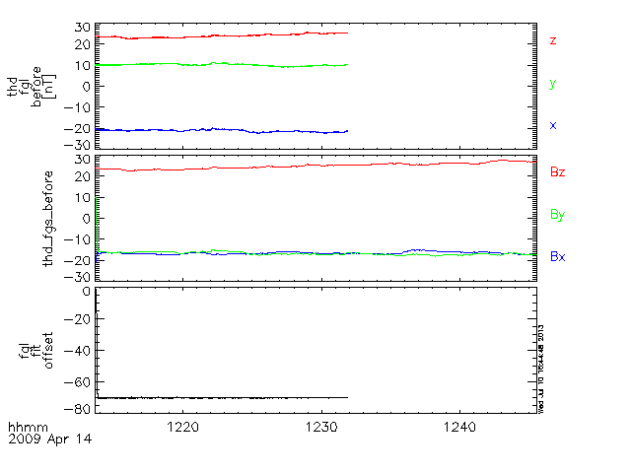This screenshot has width=631, height=473.
Task: Click the -10 tick label in top panel
Action: click(x=78, y=107)
